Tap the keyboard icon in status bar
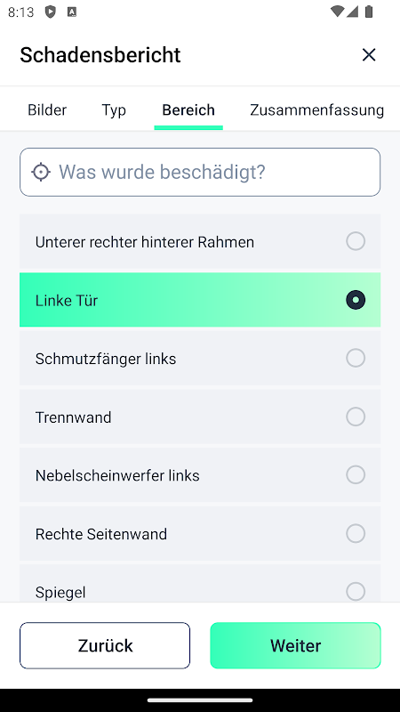 pos(72,12)
